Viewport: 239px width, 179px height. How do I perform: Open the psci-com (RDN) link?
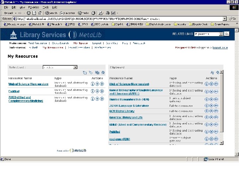(119, 139)
